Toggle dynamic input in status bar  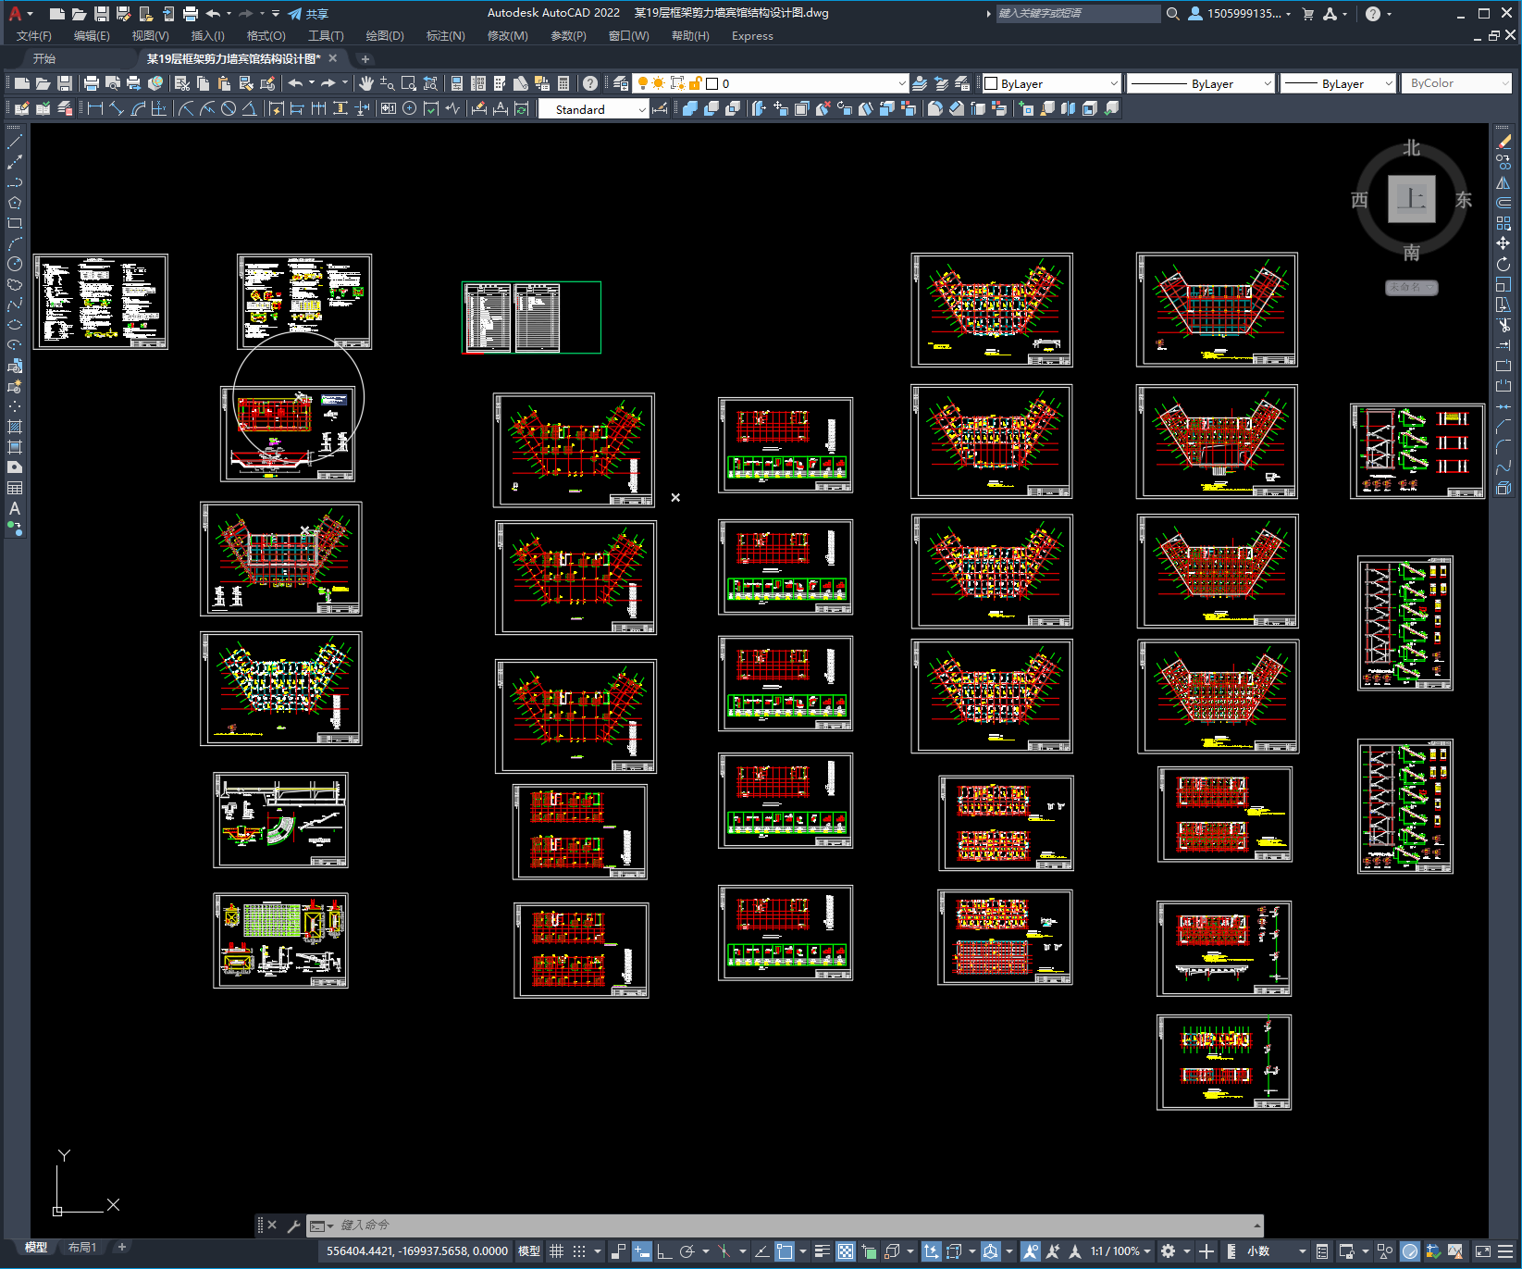click(x=641, y=1251)
